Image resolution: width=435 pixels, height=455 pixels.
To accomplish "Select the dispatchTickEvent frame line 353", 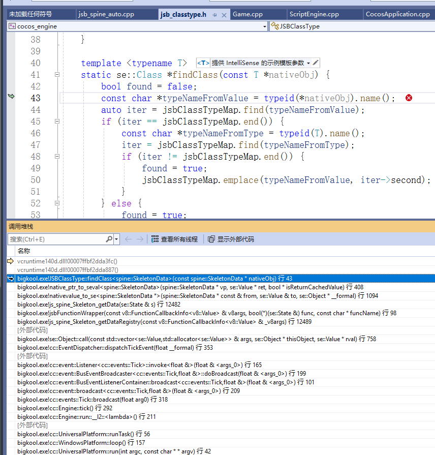I will [x=225, y=348].
